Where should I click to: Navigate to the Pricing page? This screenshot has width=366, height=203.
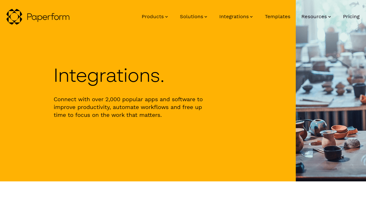[351, 17]
